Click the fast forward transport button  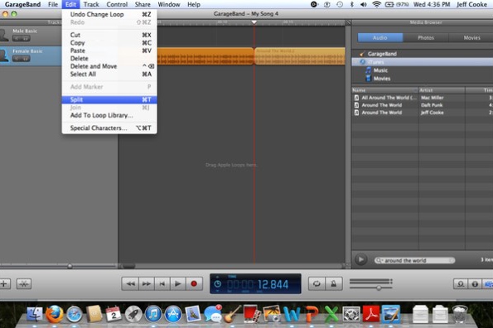(147, 284)
